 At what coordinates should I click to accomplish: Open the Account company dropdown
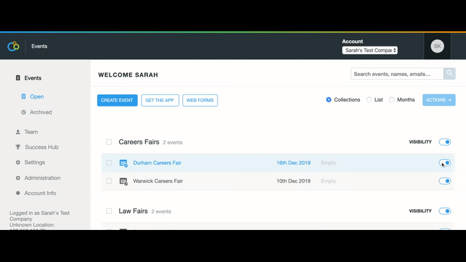click(x=370, y=50)
